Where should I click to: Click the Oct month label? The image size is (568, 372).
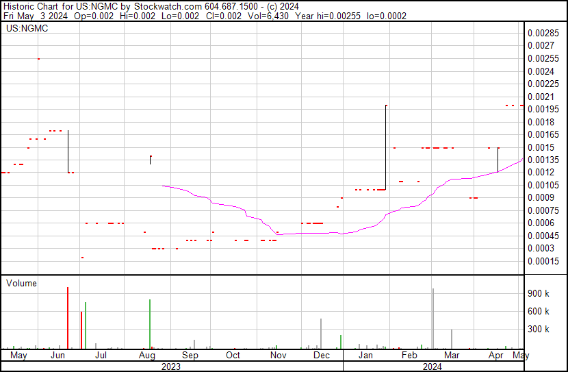click(x=233, y=355)
